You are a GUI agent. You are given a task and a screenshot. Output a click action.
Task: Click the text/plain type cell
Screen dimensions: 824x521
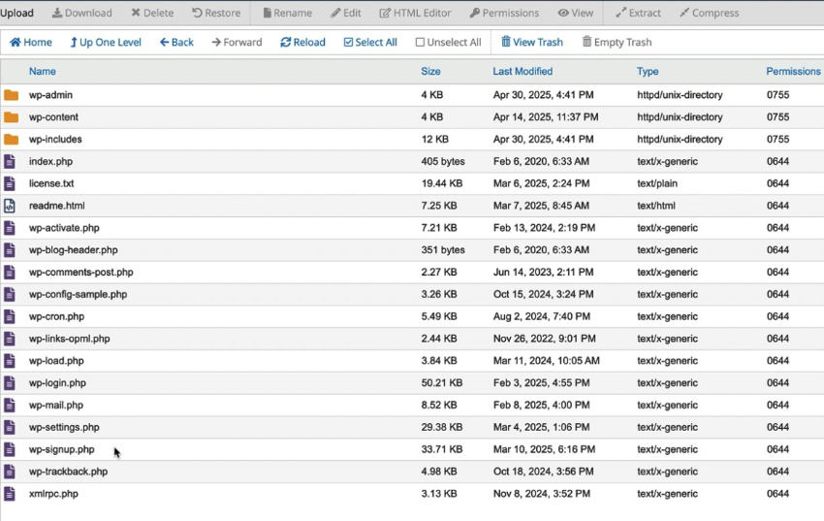click(x=657, y=183)
